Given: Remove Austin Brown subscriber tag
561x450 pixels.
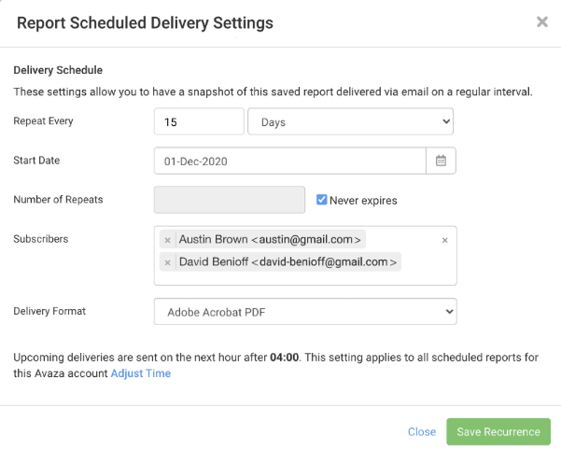Looking at the screenshot, I should click(x=167, y=240).
